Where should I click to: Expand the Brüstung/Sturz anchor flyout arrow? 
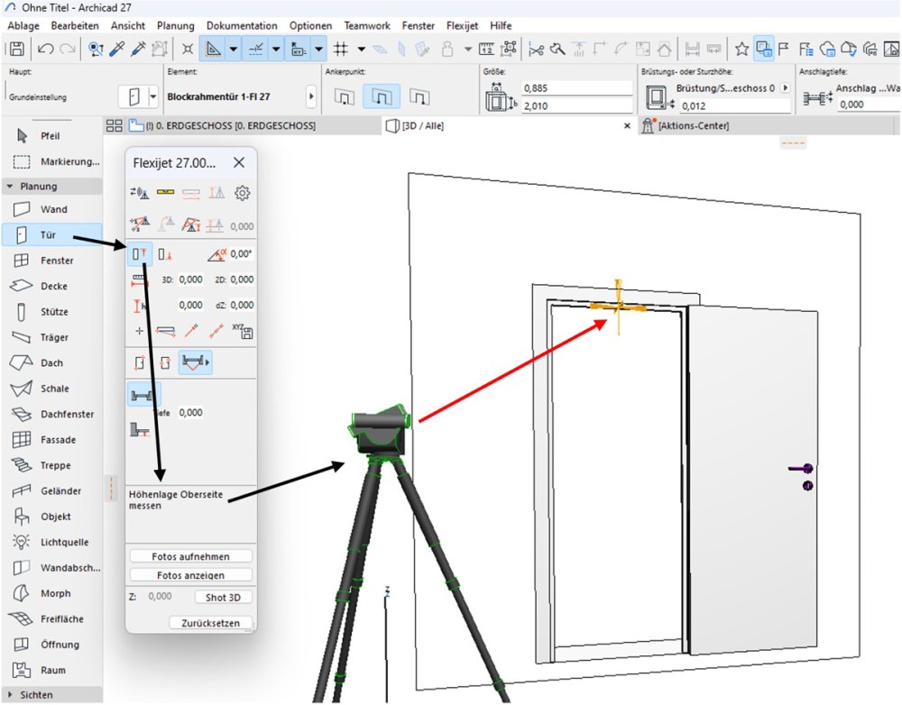point(786,88)
